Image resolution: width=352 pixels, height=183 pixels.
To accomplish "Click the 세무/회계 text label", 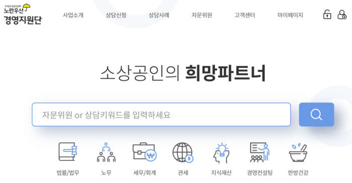I will [x=145, y=172].
